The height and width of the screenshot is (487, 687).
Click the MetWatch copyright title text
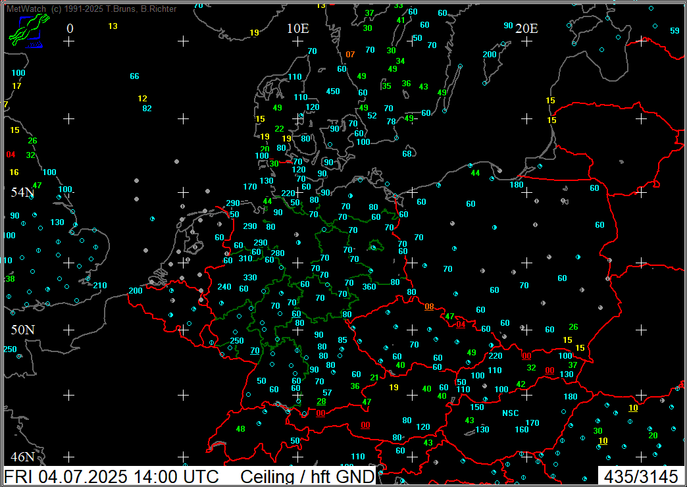coord(91,9)
